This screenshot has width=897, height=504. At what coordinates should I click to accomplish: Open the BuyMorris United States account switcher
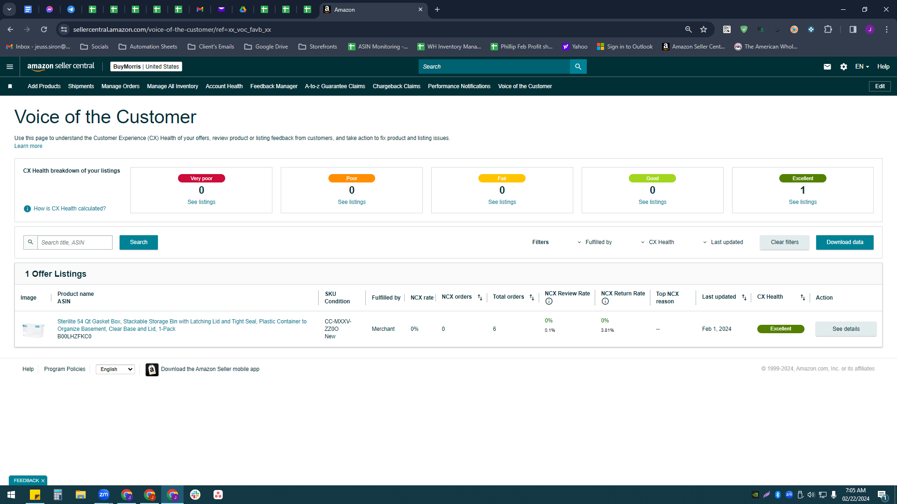pyautogui.click(x=146, y=67)
